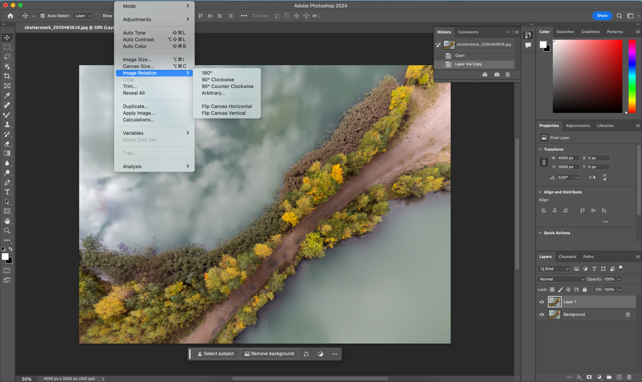Screen dimensions: 642x382
Task: Expand the Quick Actions section
Action: tap(540, 233)
